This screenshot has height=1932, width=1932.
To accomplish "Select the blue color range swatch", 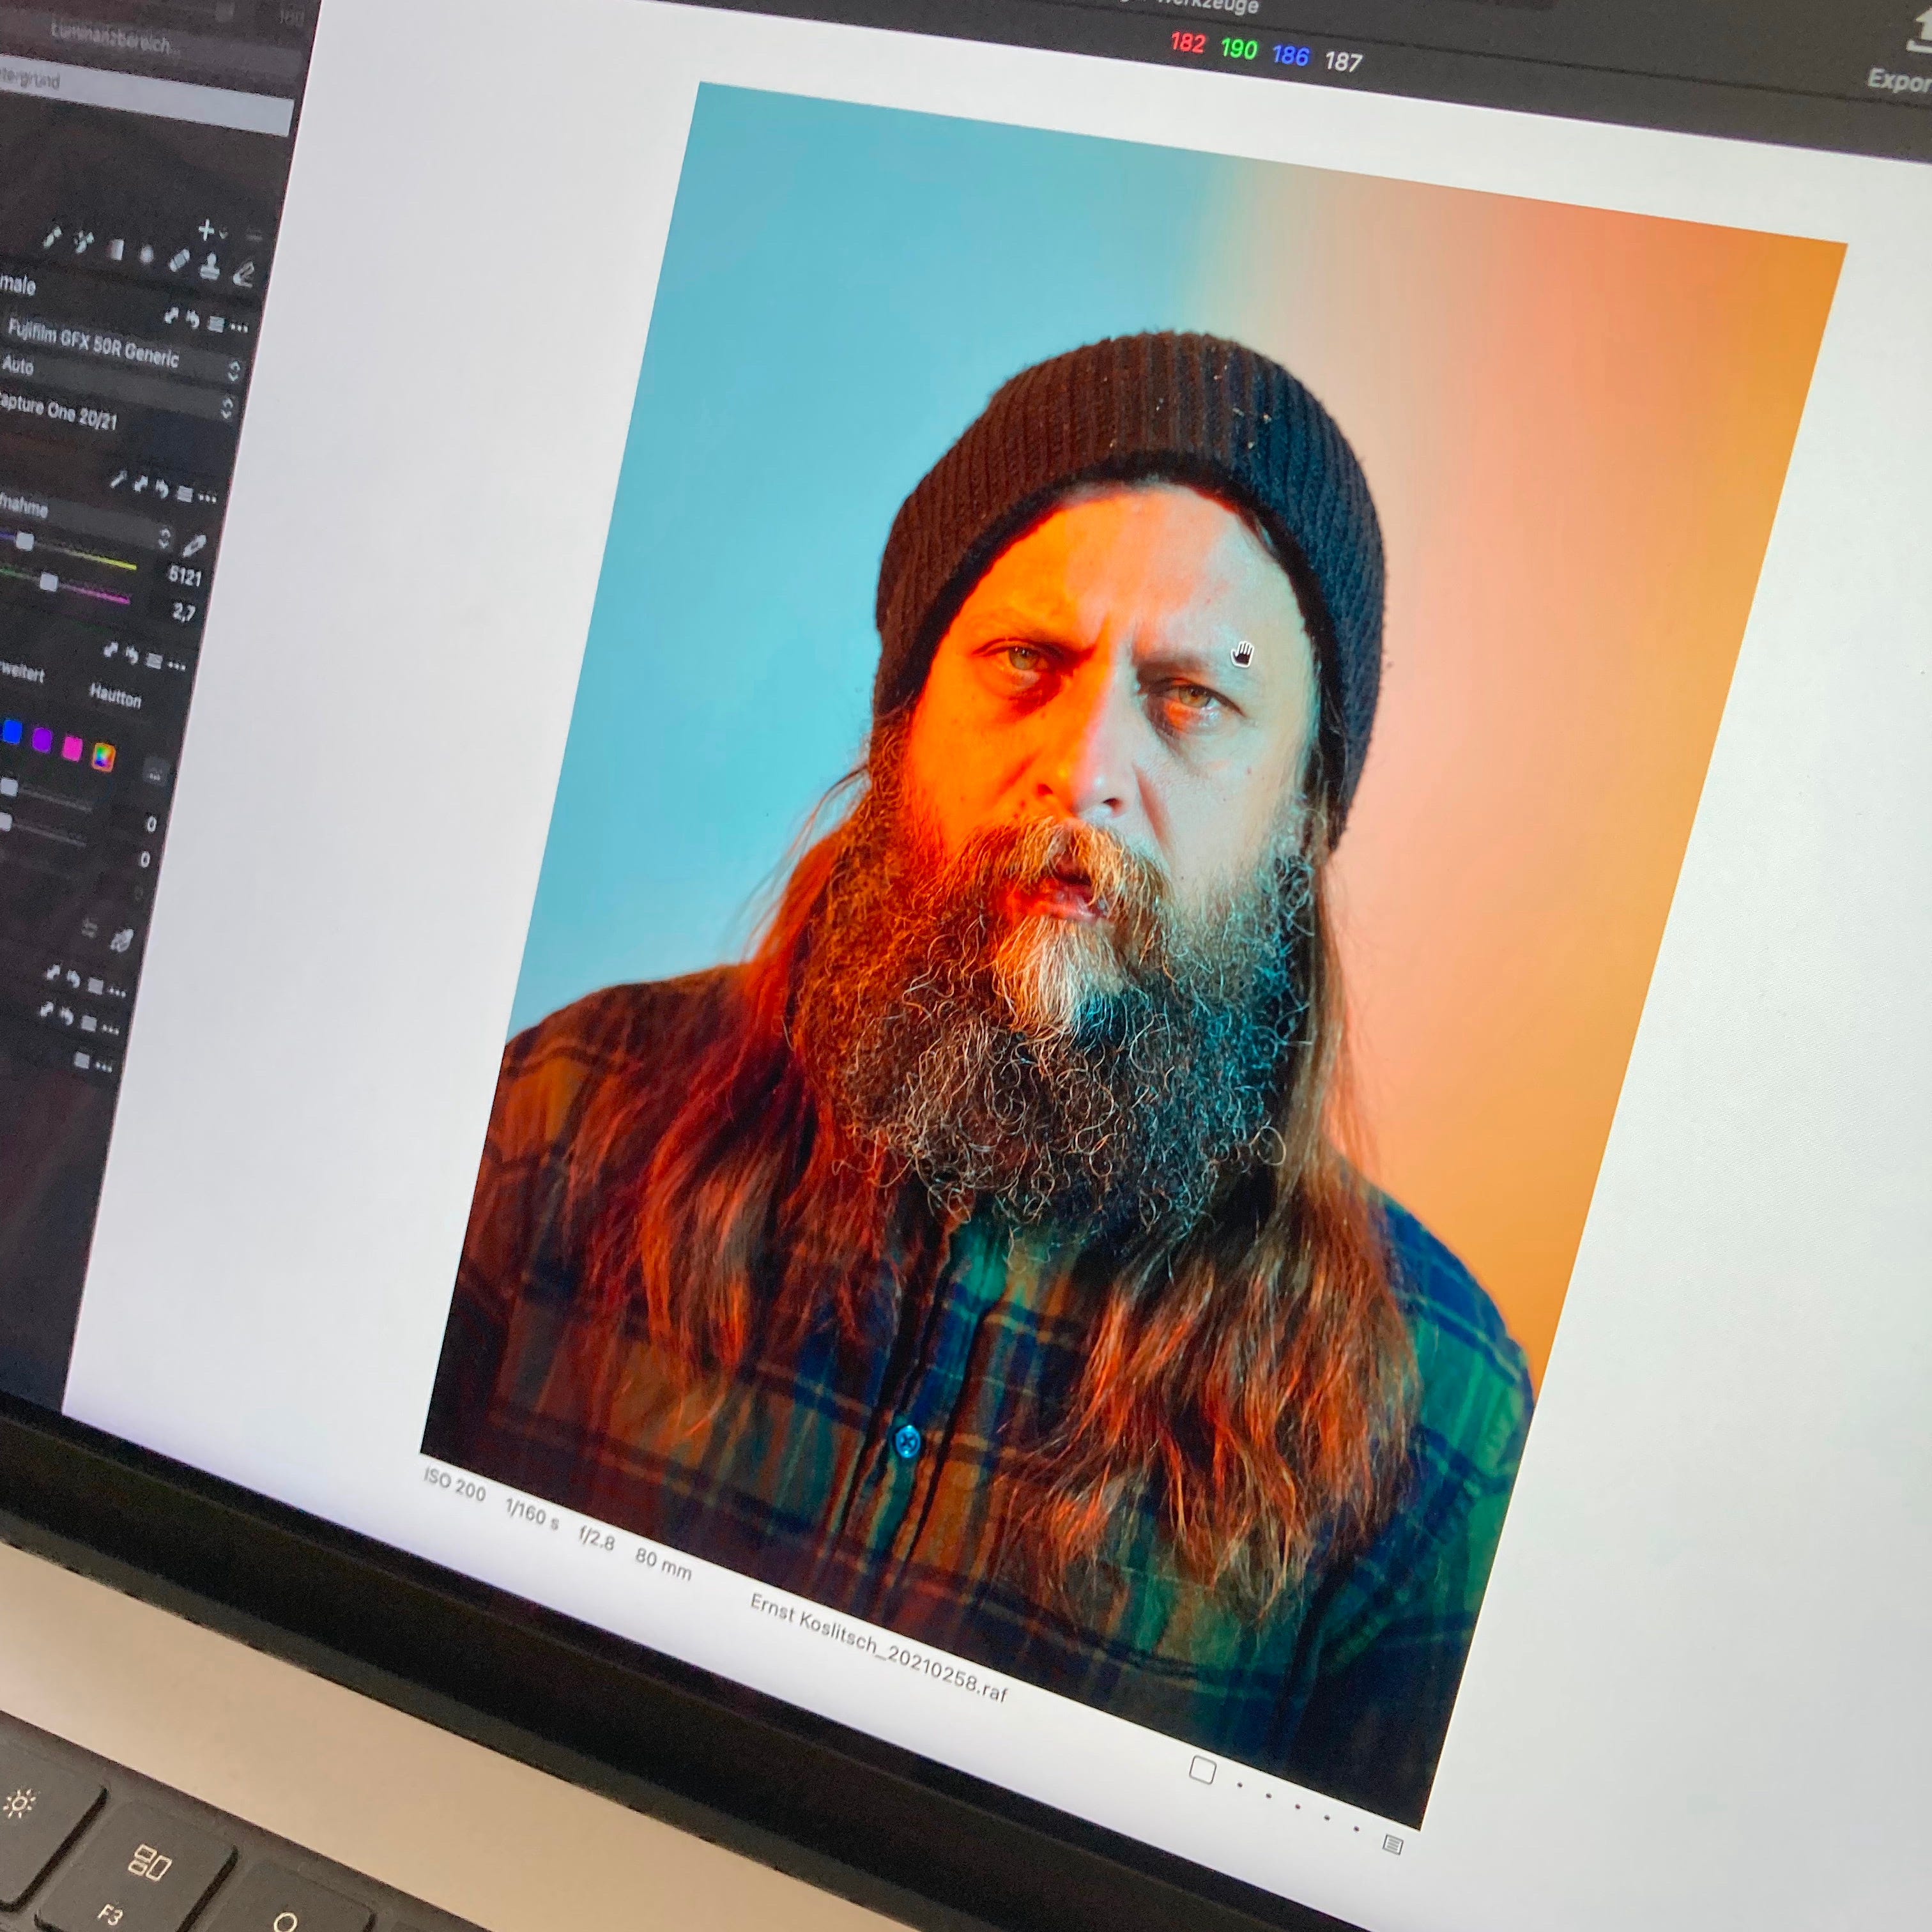I will click(x=12, y=733).
